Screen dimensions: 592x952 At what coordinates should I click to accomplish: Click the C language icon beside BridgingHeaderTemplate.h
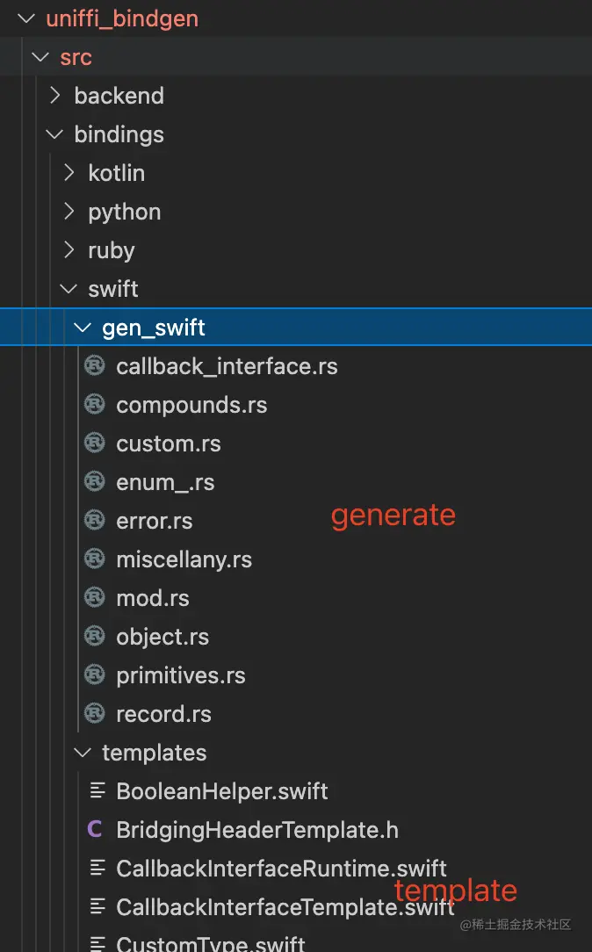[x=97, y=830]
